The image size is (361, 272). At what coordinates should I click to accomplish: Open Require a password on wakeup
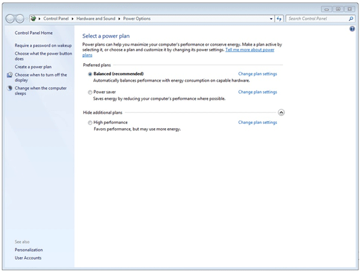point(43,46)
